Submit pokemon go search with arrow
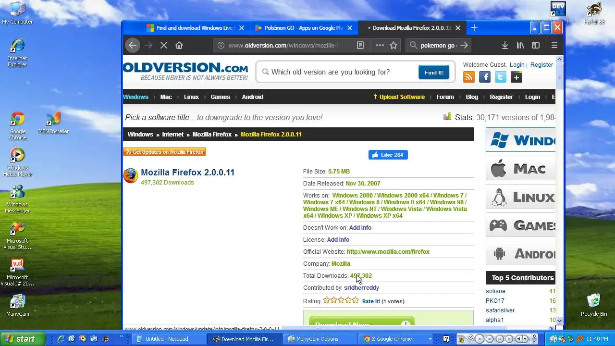615x346 pixels. click(464, 45)
